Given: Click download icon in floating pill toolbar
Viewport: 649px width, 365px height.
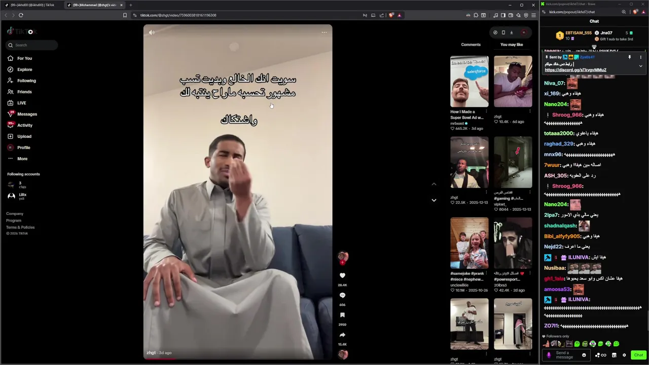Looking at the screenshot, I should pyautogui.click(x=511, y=32).
